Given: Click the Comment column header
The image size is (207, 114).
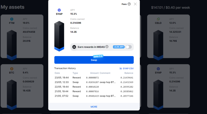Looking at the screenshot, I should [x=105, y=73].
